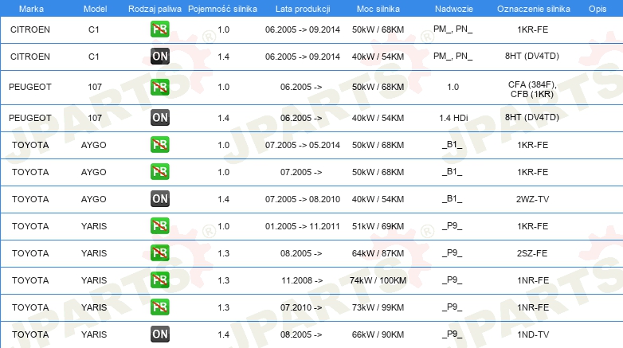The image size is (623, 348).
Task: Click ON diesel icon in Citroen C1 1.4 row
Action: click(159, 57)
